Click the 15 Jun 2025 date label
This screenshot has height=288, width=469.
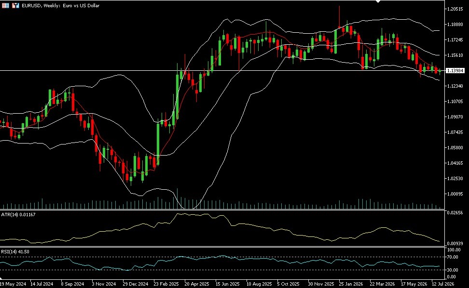[x=227, y=284]
